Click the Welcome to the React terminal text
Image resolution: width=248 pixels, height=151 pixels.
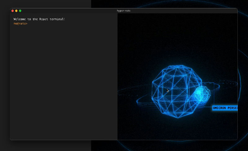tap(39, 19)
